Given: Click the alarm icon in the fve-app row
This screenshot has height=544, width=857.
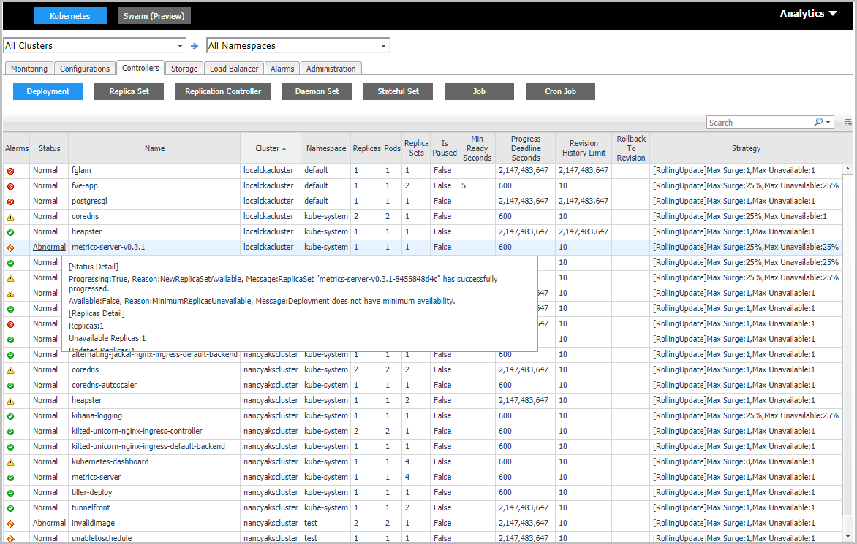Looking at the screenshot, I should click(x=10, y=186).
